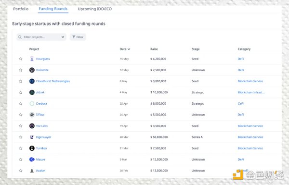Open the Filter button options
Viewport: 289px width, 185px height.
click(x=78, y=37)
